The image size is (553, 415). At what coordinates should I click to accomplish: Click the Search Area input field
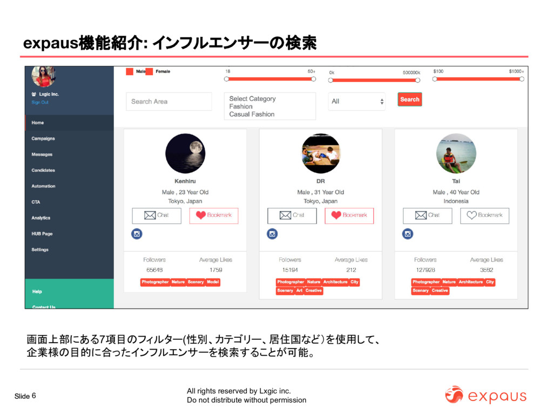[x=169, y=101]
